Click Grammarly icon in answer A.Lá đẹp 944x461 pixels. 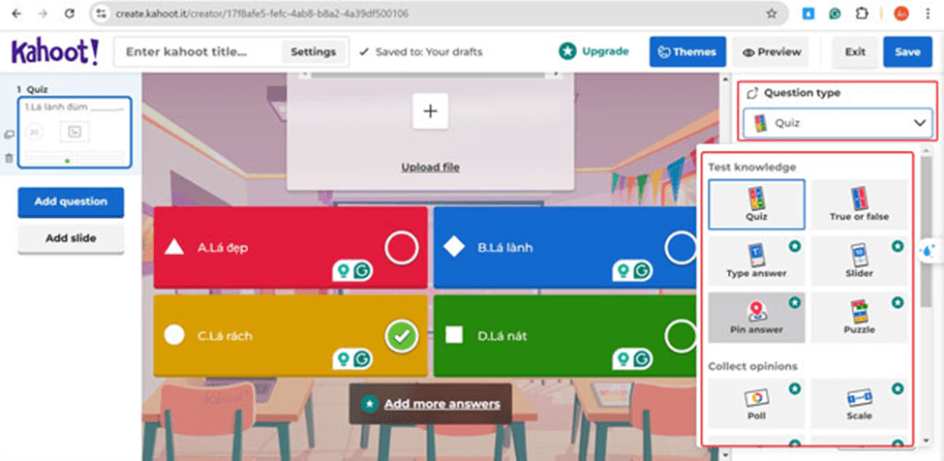(362, 271)
